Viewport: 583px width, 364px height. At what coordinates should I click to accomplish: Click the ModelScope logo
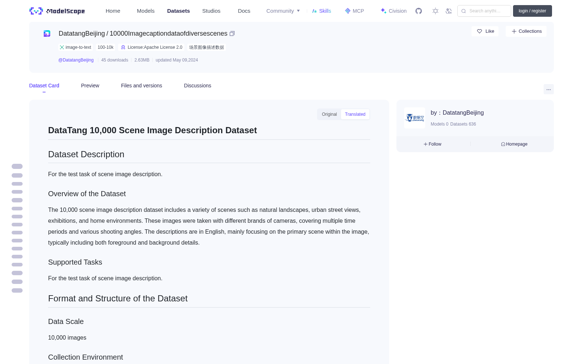(57, 11)
